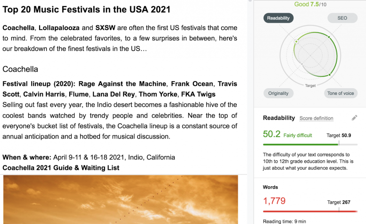
Task: Click the Good 7.5/10 overall score
Action: [310, 4]
